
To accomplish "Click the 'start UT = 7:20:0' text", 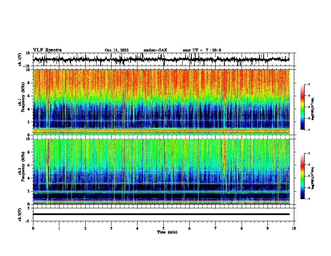I will tap(202, 50).
